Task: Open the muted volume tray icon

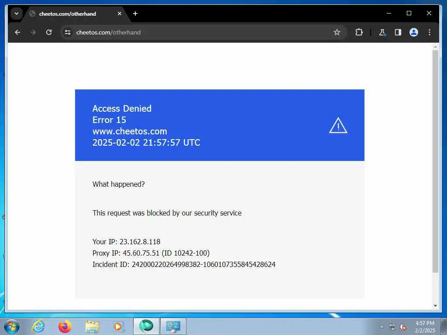Action: pyautogui.click(x=403, y=327)
